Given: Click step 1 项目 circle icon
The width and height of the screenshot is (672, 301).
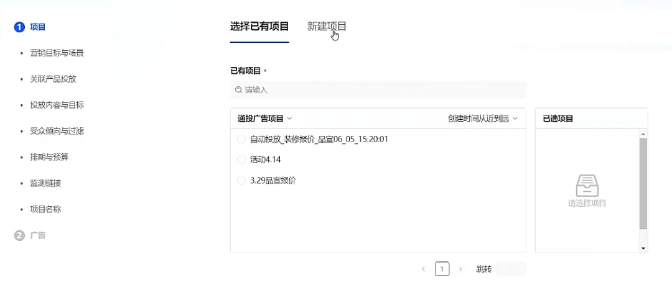Looking at the screenshot, I should tap(19, 27).
